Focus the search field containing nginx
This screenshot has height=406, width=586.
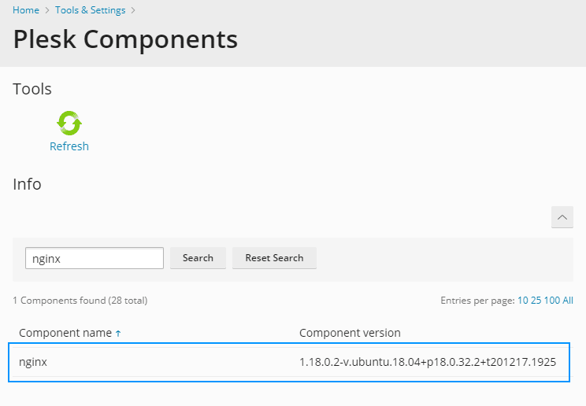tap(95, 258)
